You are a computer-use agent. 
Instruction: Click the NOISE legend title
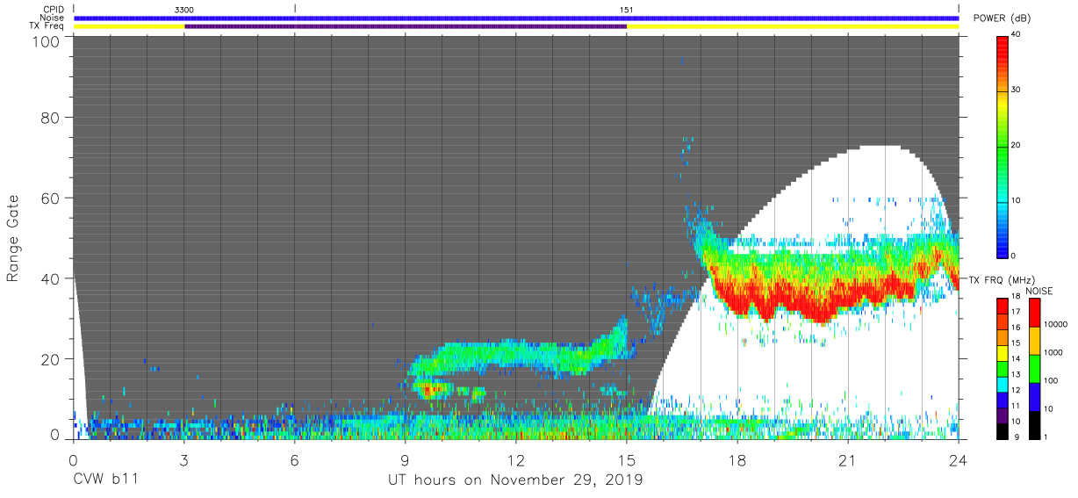click(x=1041, y=291)
